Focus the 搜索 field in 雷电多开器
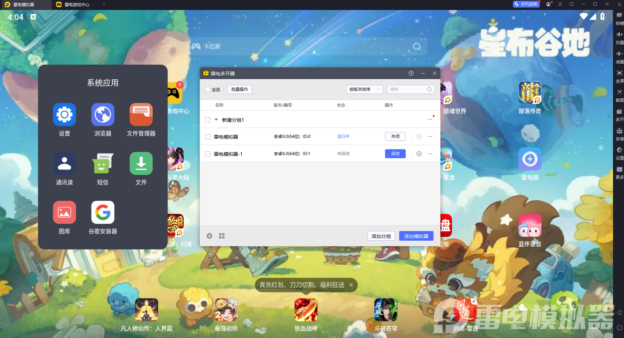The height and width of the screenshot is (338, 624). click(x=411, y=89)
